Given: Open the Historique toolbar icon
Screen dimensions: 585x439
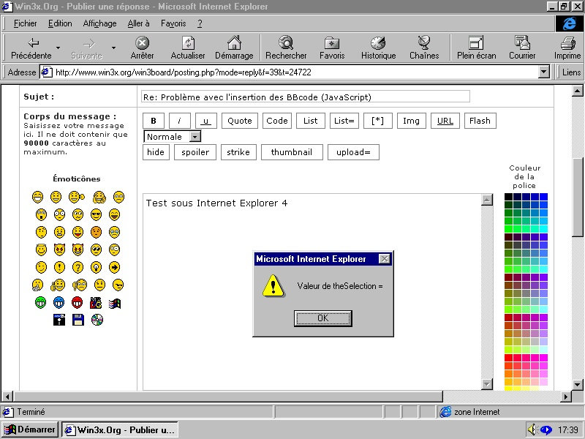Looking at the screenshot, I should click(x=378, y=43).
